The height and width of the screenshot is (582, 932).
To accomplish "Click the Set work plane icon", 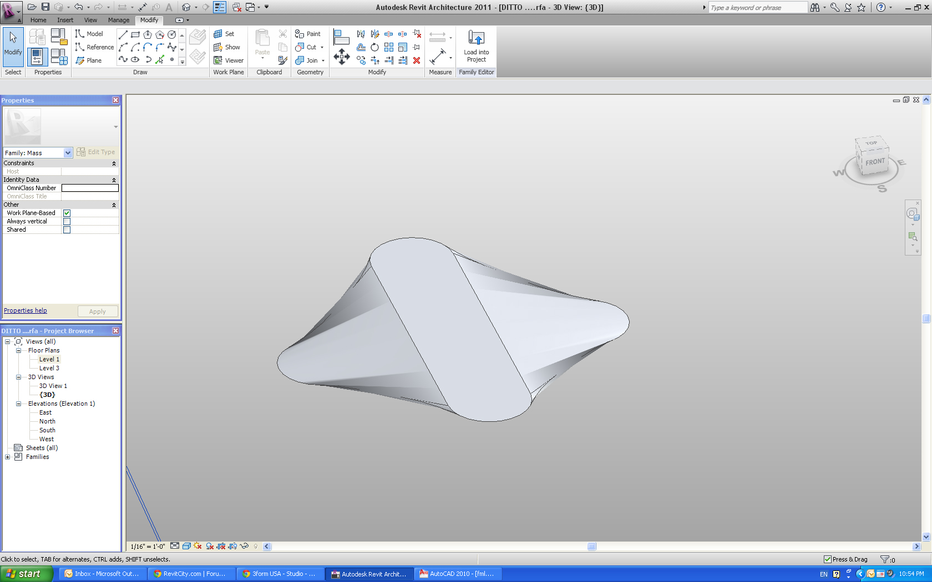I will tap(224, 34).
